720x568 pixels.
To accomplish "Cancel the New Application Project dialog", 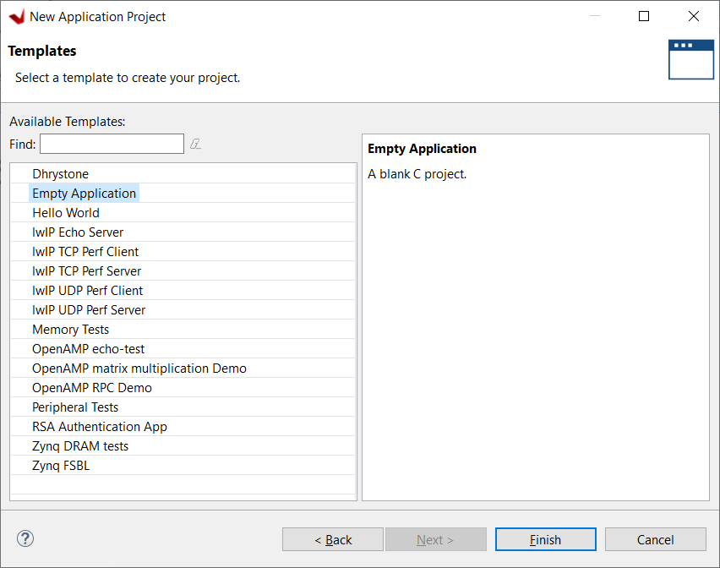I will (x=655, y=539).
